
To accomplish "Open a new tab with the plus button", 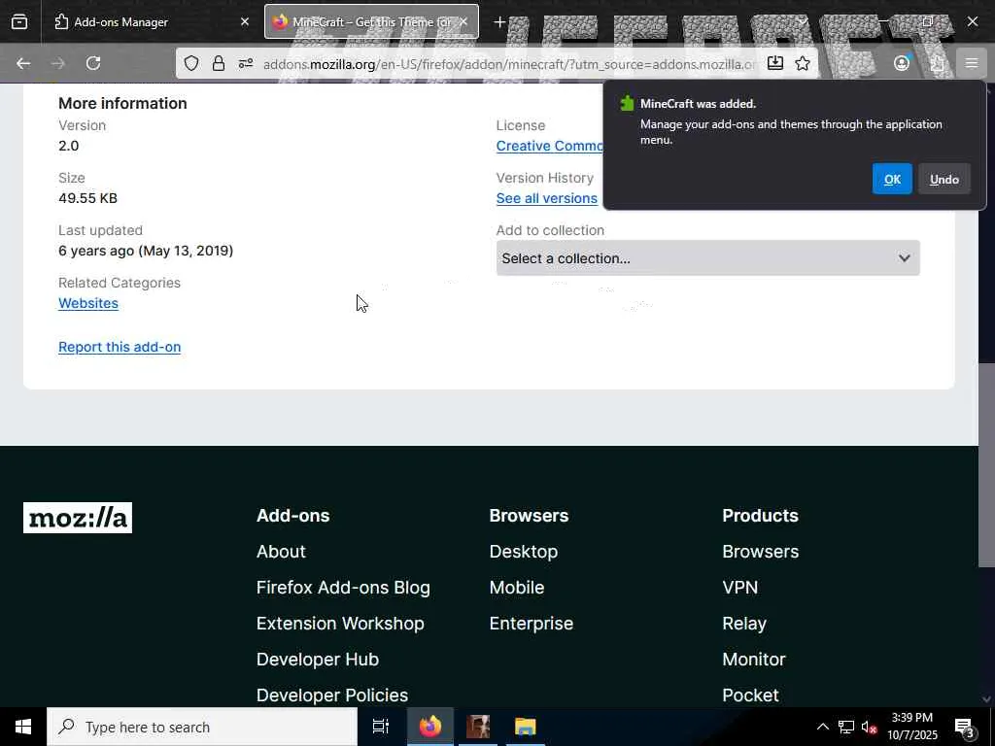I will (x=499, y=22).
